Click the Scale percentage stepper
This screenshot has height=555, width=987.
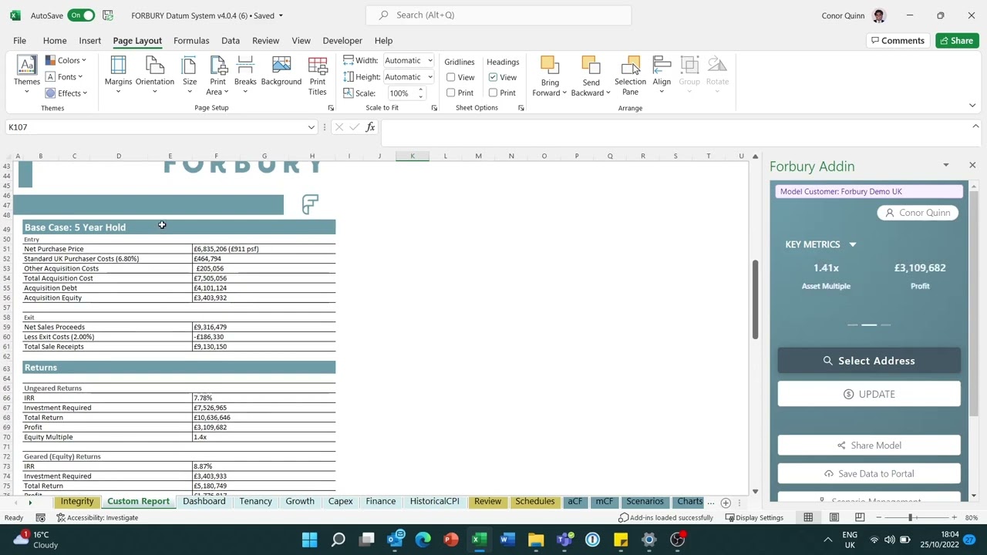coord(420,92)
